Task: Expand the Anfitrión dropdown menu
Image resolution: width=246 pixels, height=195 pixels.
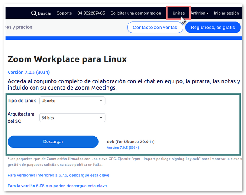Action: pyautogui.click(x=199, y=13)
